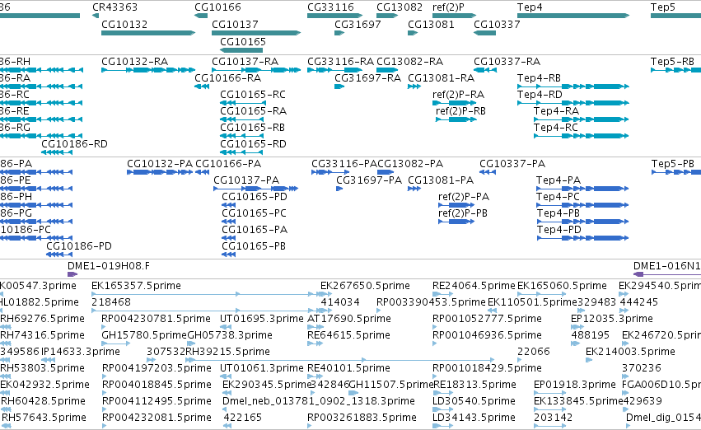
Task: Open the CG13082-RA transcript label
Action: point(410,61)
